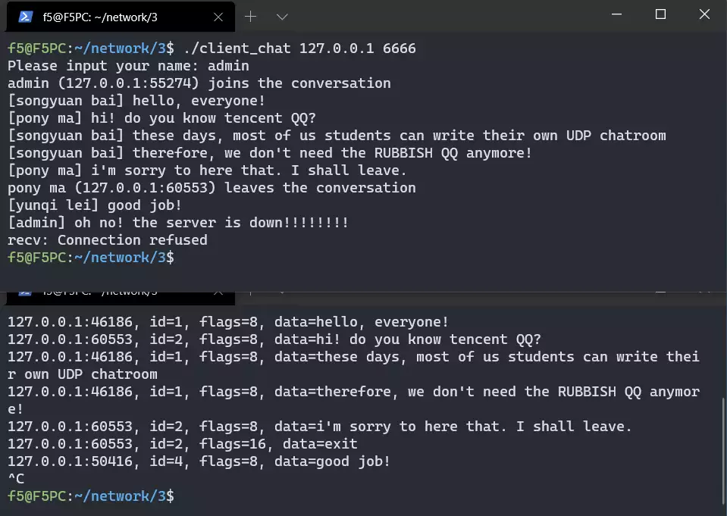Close the upper "~/network/3" tab
The height and width of the screenshot is (516, 727).
(x=218, y=16)
